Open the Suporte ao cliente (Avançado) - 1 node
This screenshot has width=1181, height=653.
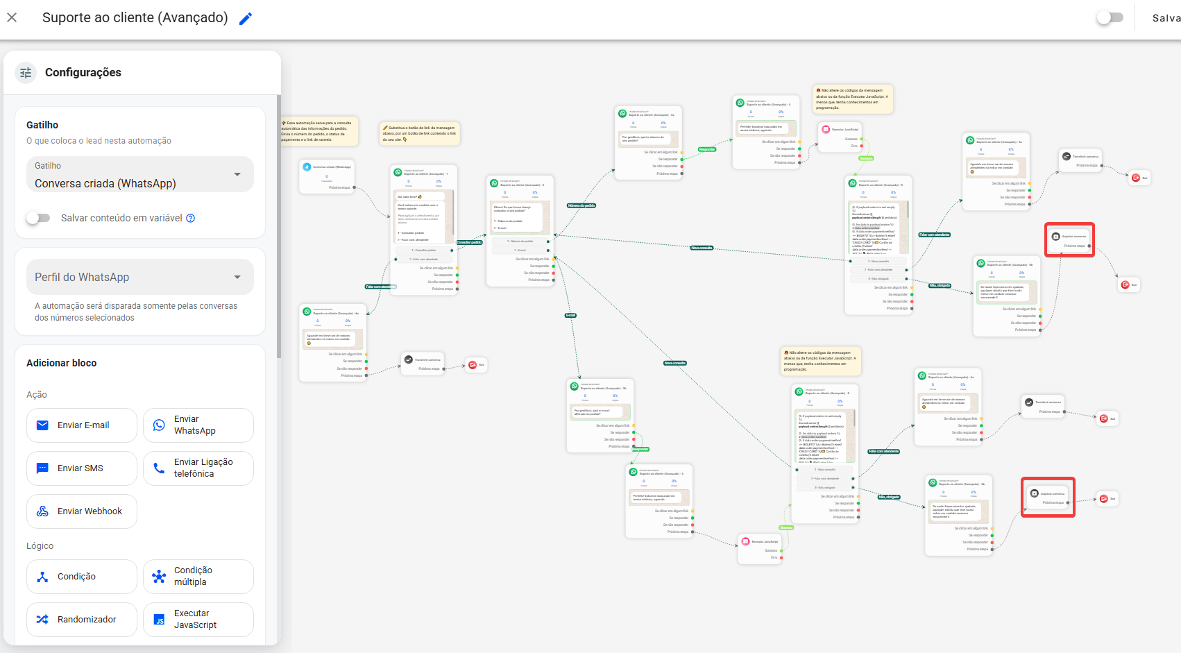(x=424, y=230)
